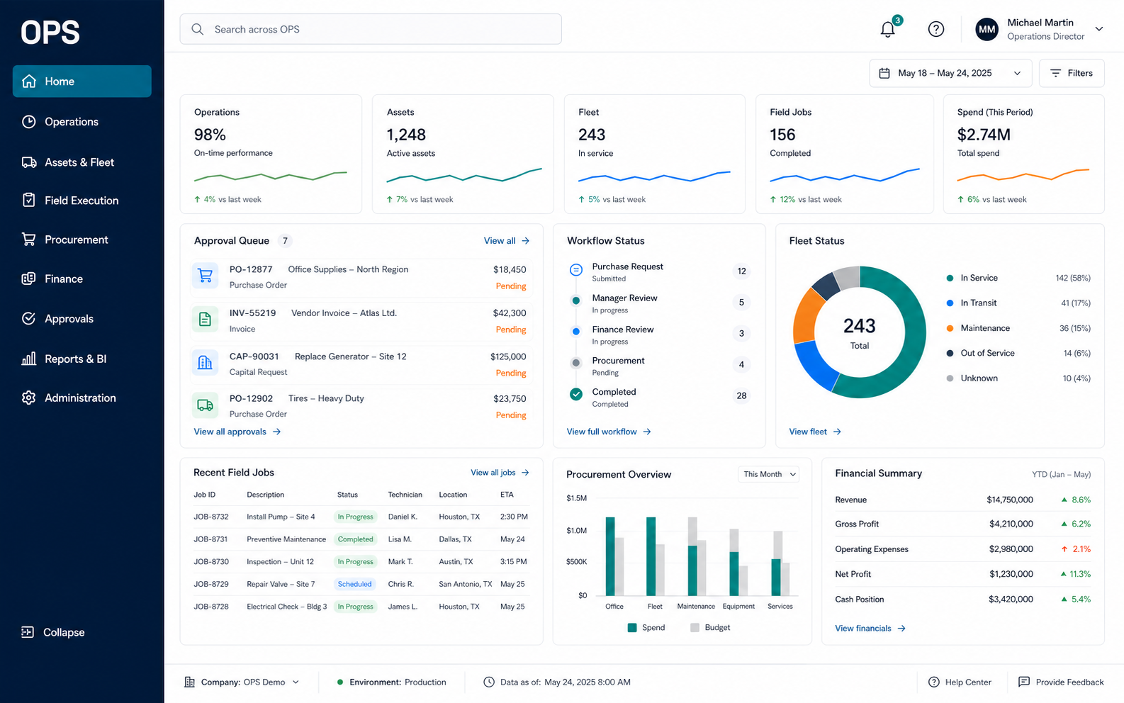Click the Purchase Request status icon
The height and width of the screenshot is (703, 1124).
pos(576,269)
